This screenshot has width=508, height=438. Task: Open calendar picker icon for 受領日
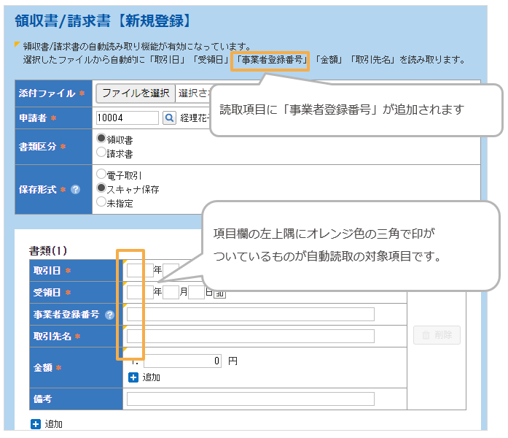tap(220, 293)
